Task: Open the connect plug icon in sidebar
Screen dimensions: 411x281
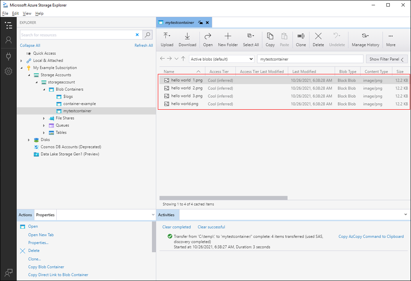Action: [8, 56]
